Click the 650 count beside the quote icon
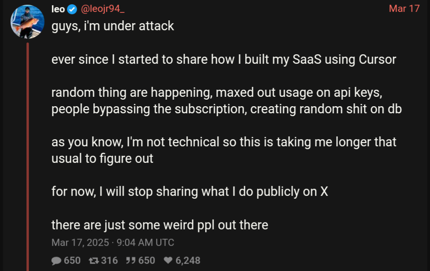 (x=147, y=260)
